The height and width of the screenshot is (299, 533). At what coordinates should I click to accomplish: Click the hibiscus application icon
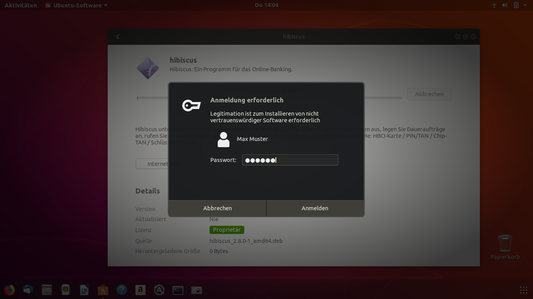click(x=148, y=67)
